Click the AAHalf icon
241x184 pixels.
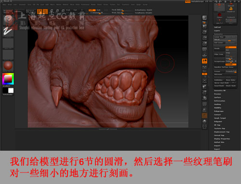204,44
